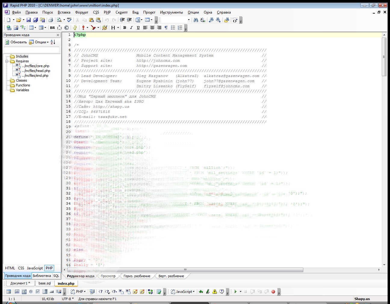The image size is (390, 304).
Task: Switch to the Просмотр preview view
Action: point(108,276)
